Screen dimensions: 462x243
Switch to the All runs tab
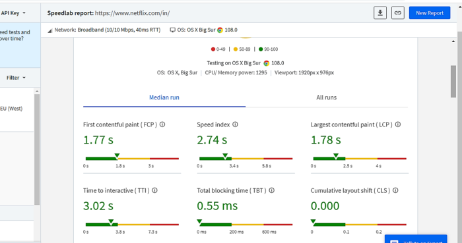(x=327, y=97)
